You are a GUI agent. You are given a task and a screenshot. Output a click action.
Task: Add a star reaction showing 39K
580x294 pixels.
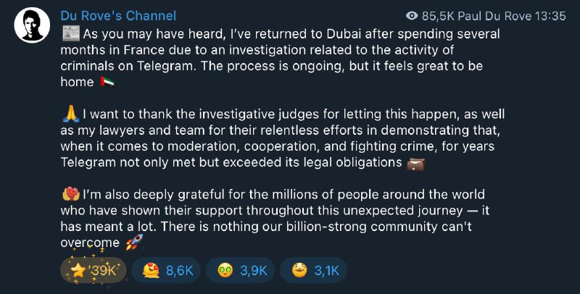click(x=94, y=270)
